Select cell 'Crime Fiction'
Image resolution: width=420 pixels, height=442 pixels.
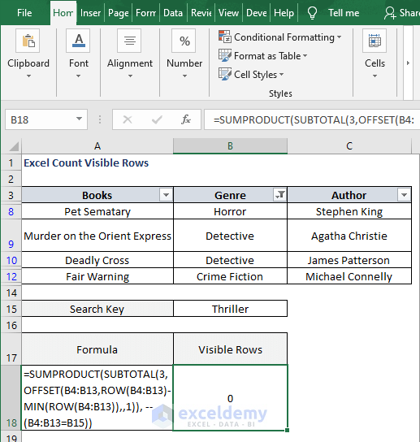coord(230,276)
